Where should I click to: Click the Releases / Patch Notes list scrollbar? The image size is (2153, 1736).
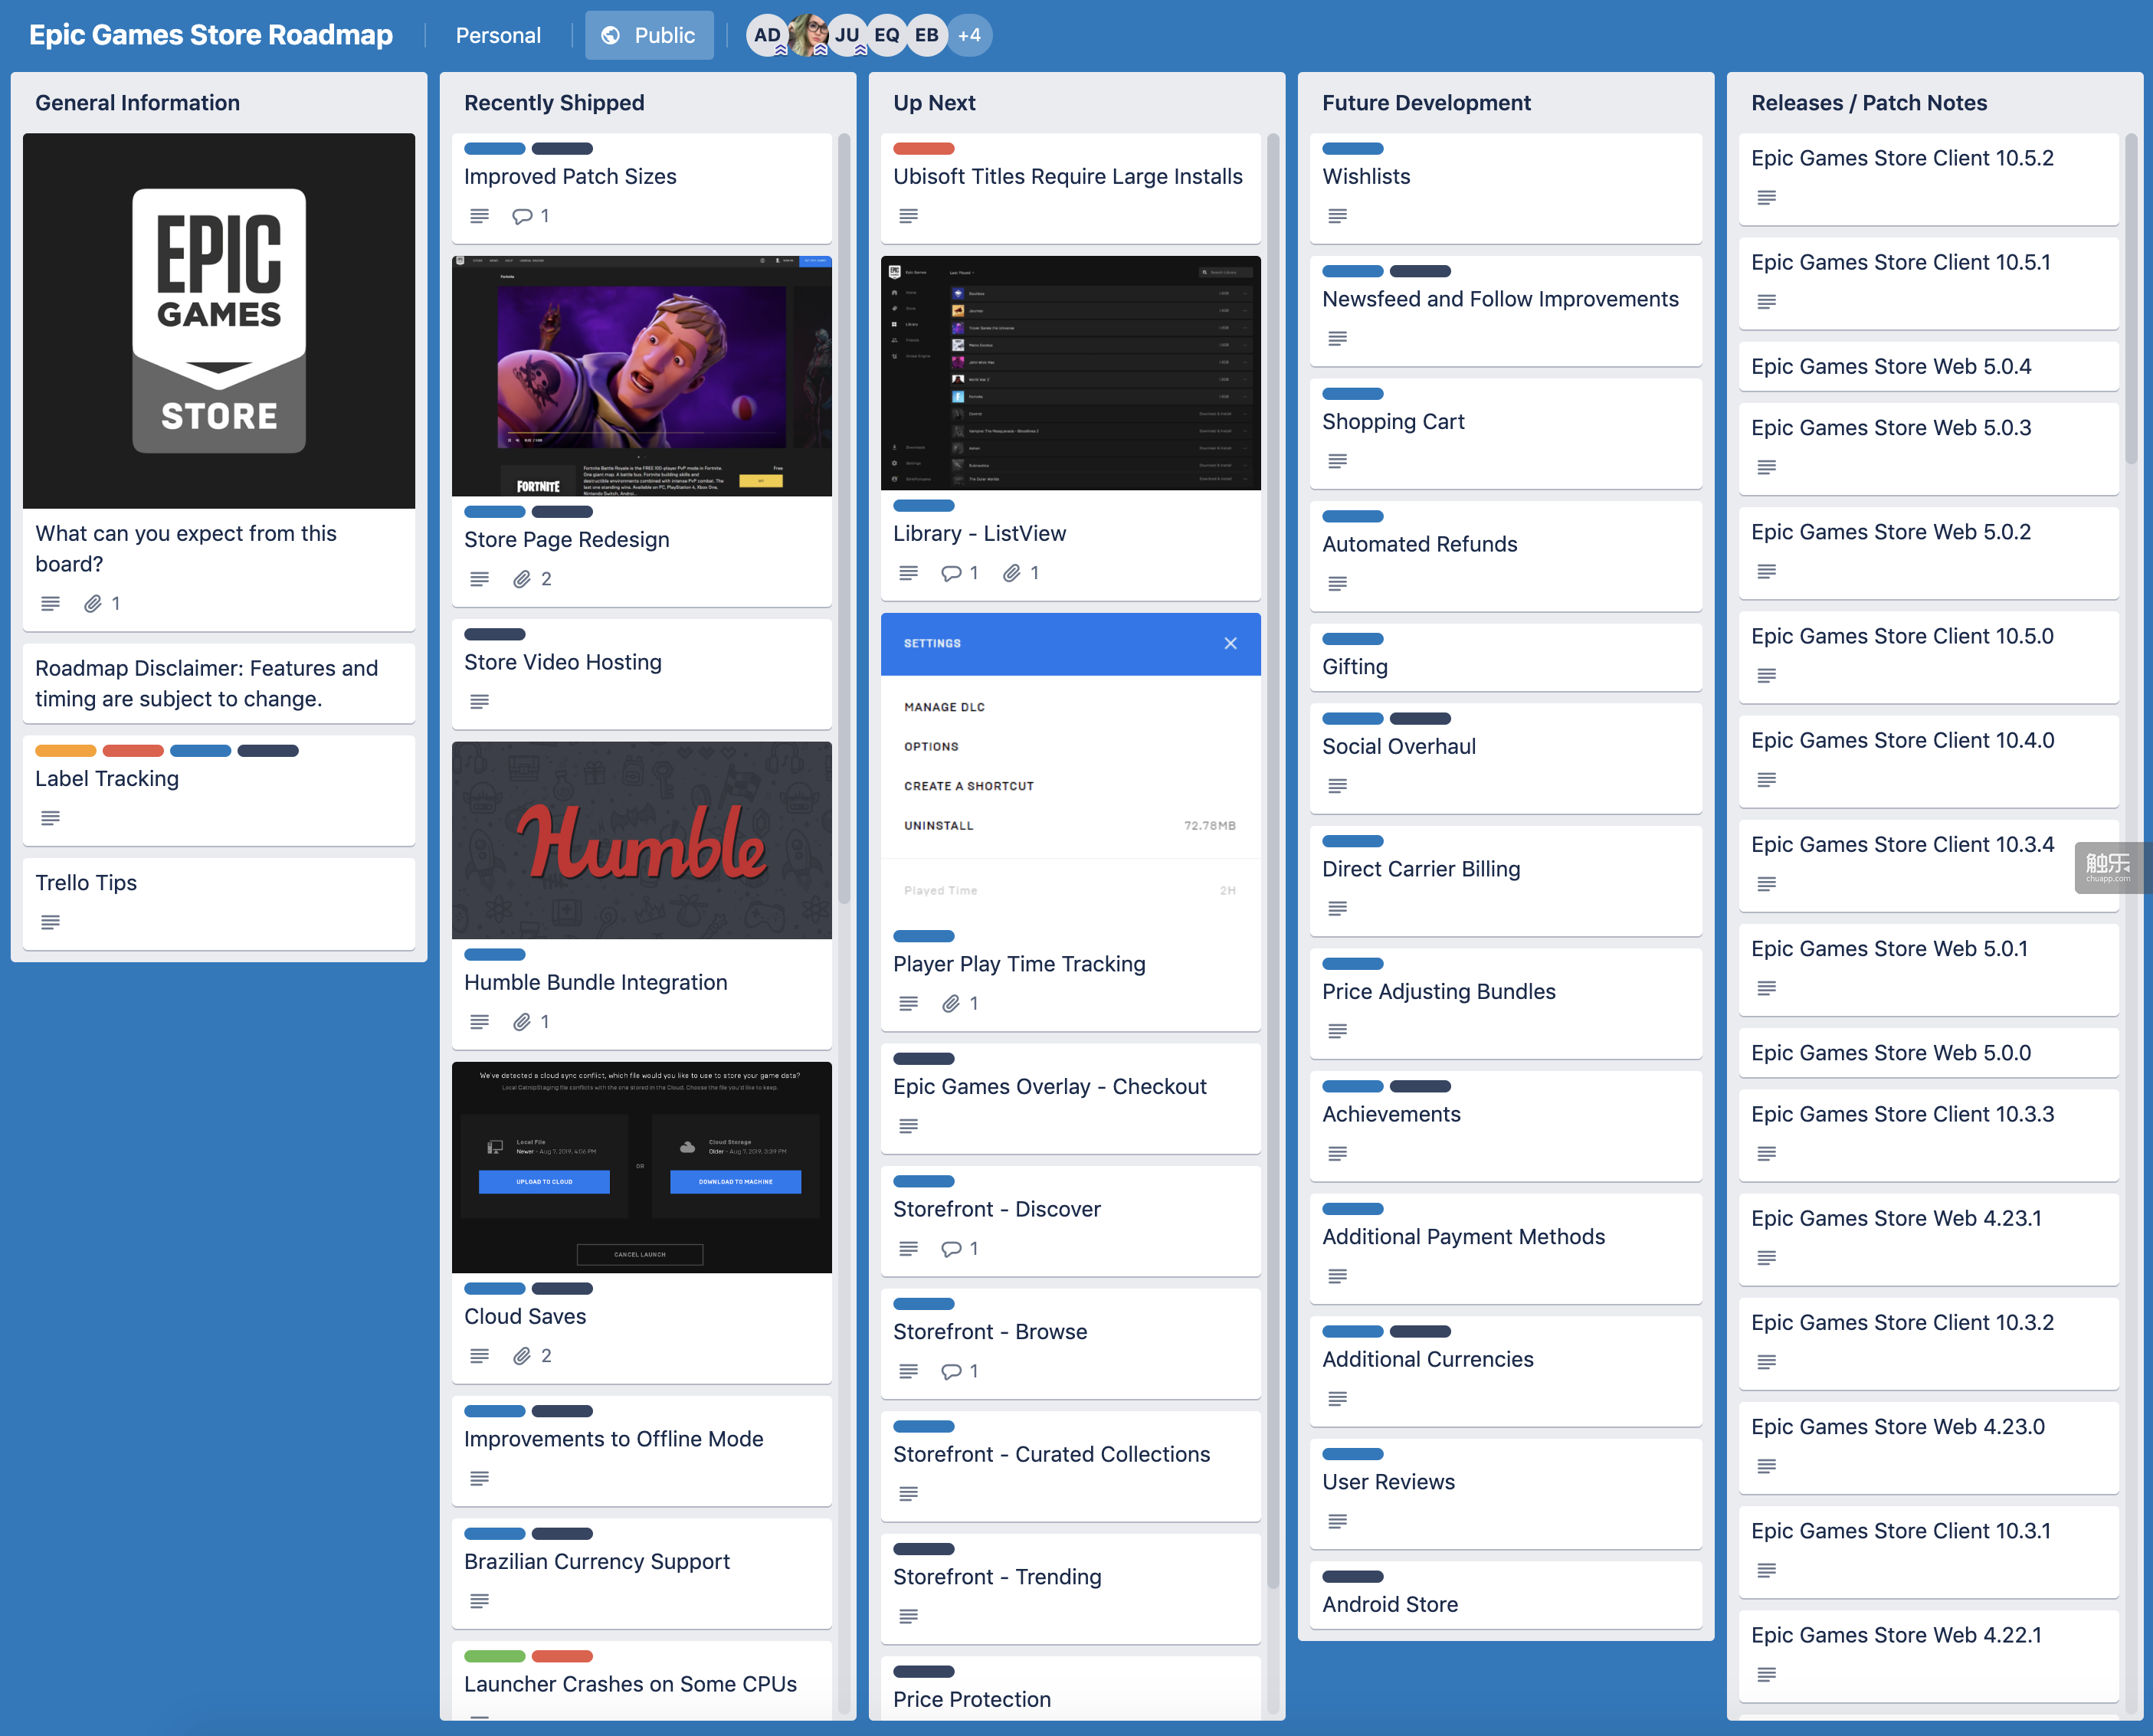click(x=2131, y=299)
